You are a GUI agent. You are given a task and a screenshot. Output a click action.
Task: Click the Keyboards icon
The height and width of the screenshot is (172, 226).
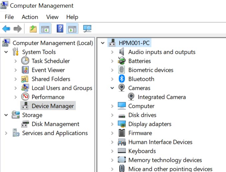pos(122,151)
